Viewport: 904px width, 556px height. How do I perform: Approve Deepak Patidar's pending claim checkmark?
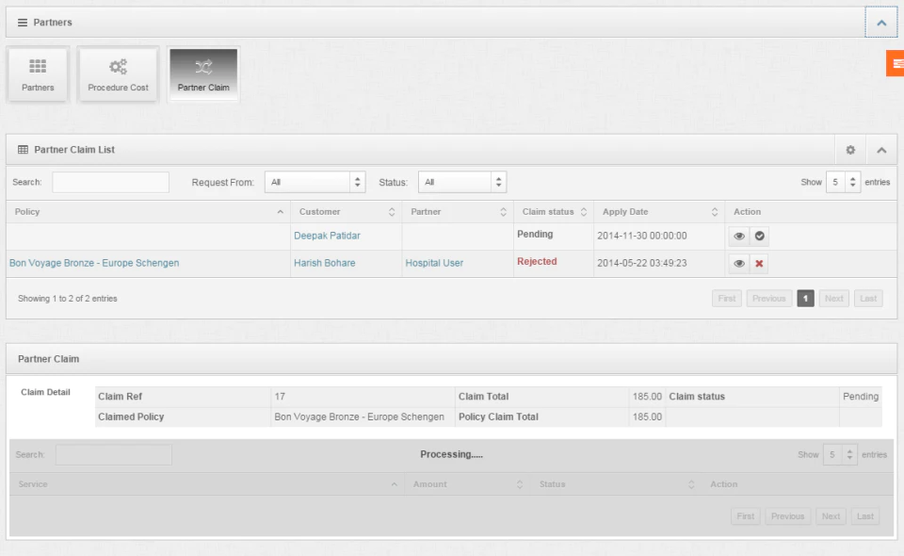coord(759,236)
